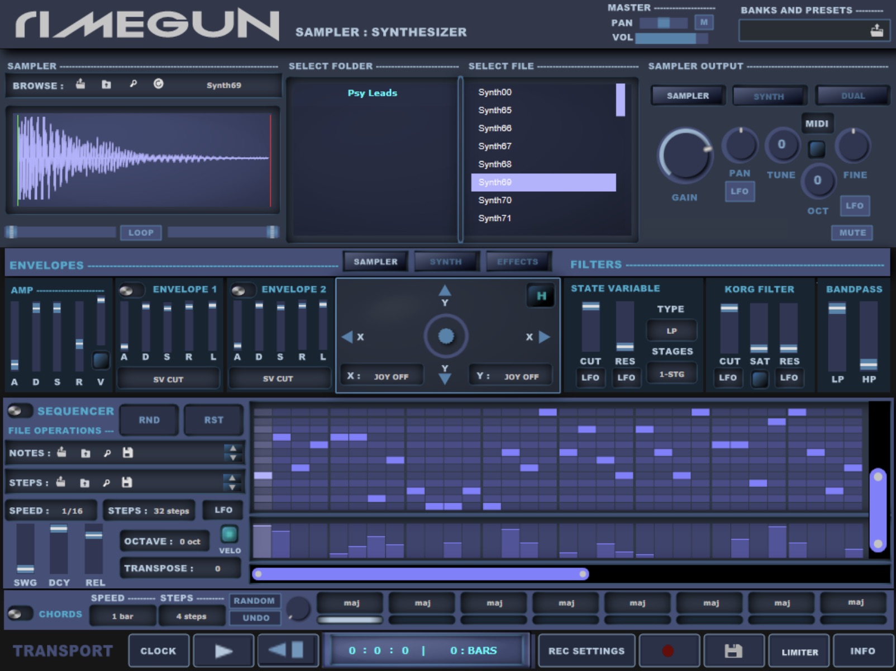
Task: Click the joystick H hold button
Action: click(541, 296)
